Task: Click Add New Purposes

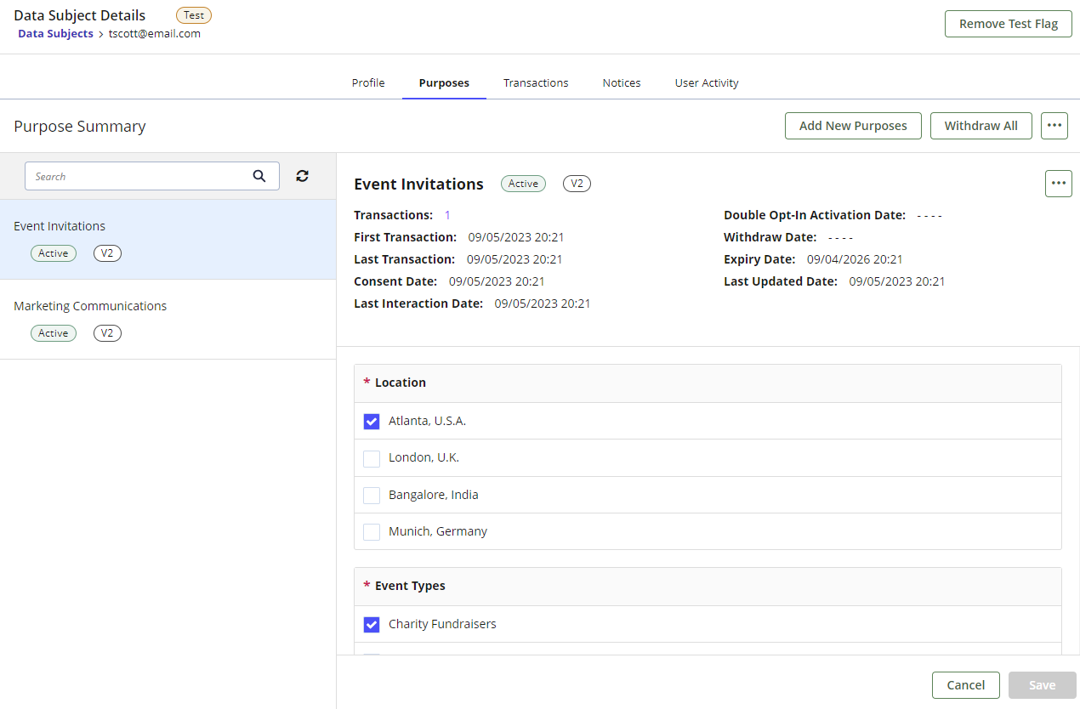Action: click(x=853, y=125)
